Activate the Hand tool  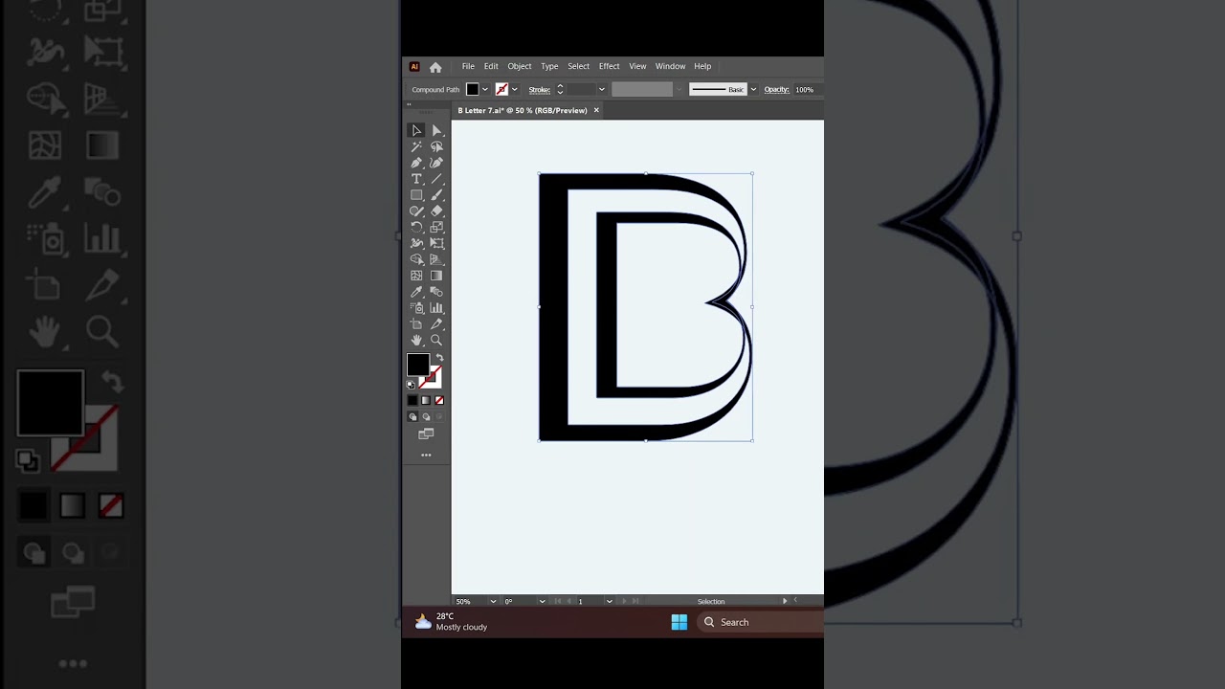(416, 341)
